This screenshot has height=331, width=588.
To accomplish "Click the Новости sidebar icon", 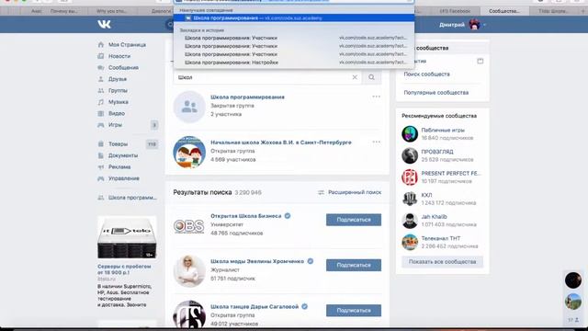I will 100,56.
